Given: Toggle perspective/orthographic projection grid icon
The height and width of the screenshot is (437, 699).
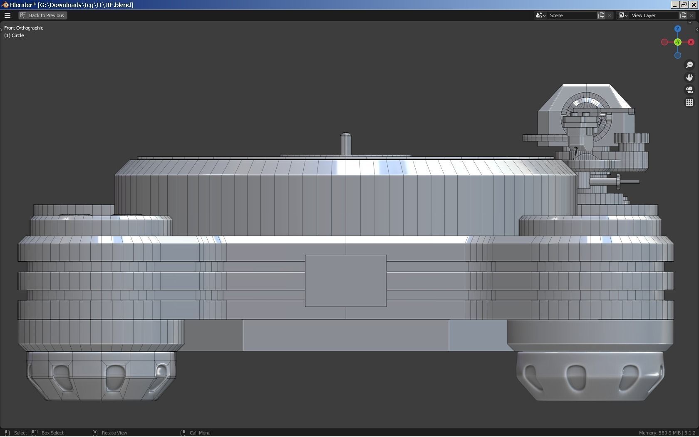Looking at the screenshot, I should point(689,102).
